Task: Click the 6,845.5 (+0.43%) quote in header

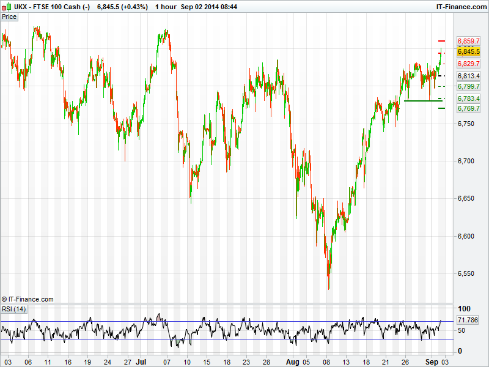Action: pos(123,7)
